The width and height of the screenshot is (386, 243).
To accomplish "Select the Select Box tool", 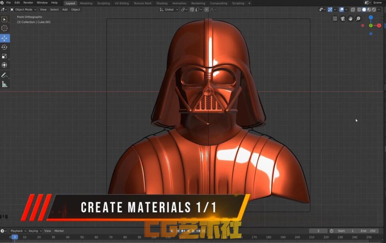I will 4,20.
